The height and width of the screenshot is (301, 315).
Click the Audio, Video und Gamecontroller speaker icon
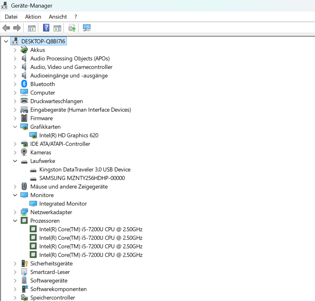[x=24, y=67]
